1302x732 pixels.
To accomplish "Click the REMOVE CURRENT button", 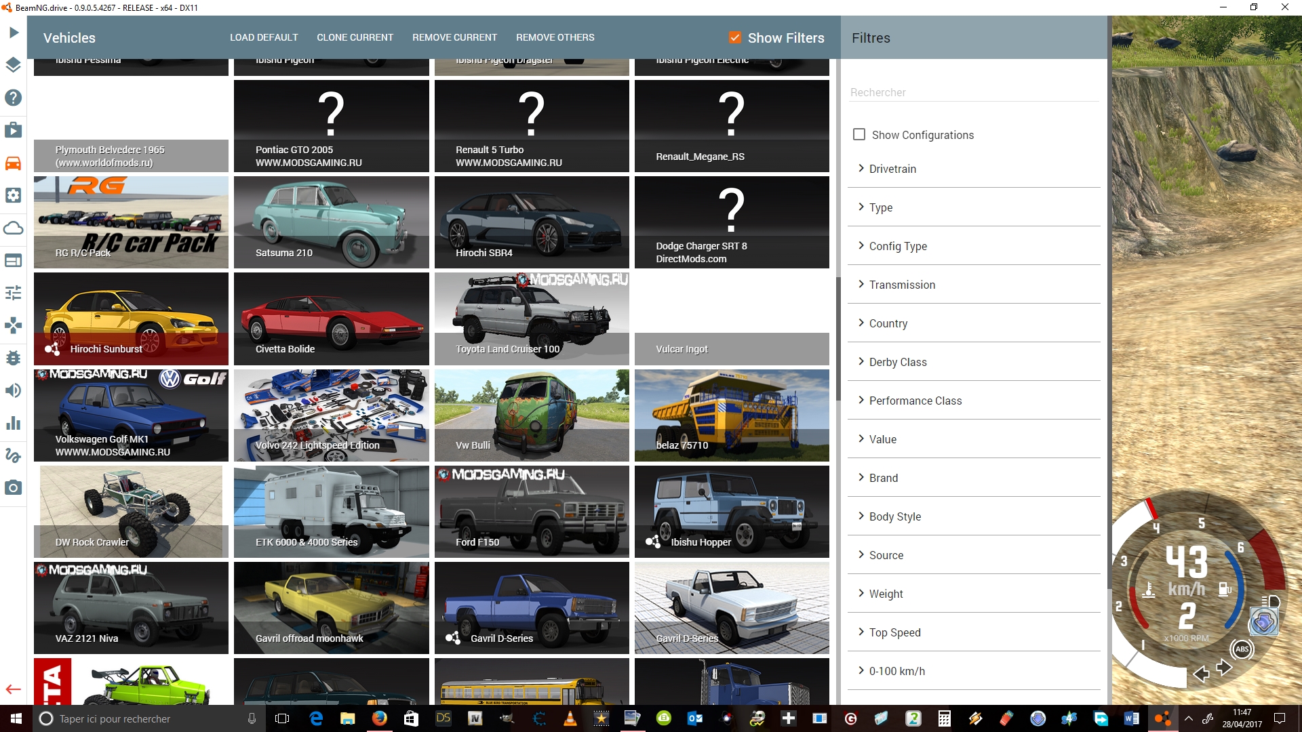I will [x=454, y=37].
